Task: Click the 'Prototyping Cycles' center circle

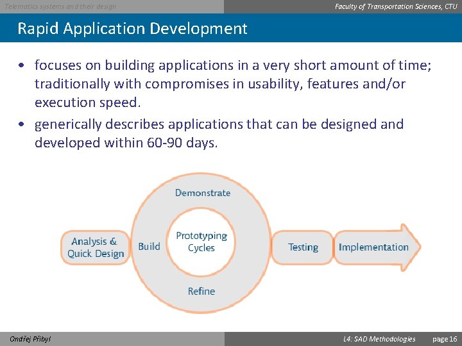Action: 201,242
